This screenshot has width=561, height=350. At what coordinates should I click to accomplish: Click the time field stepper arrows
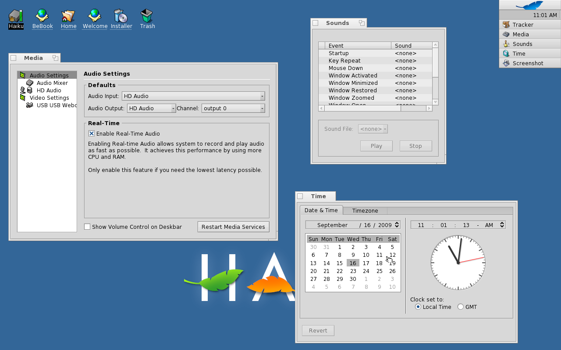[502, 224]
